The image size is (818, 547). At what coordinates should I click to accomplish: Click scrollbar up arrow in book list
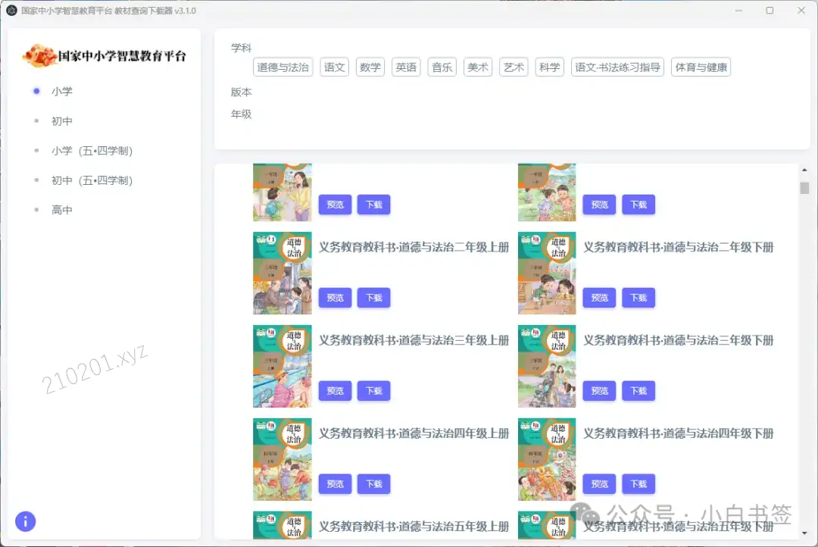tap(804, 170)
